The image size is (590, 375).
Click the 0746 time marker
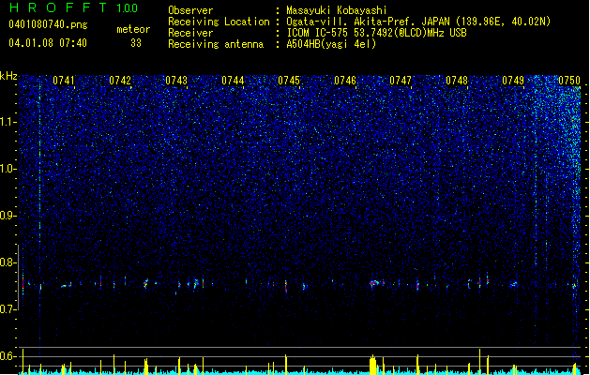pyautogui.click(x=345, y=81)
